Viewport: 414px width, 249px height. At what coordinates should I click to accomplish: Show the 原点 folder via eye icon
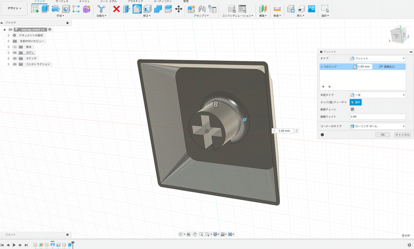pyautogui.click(x=14, y=47)
